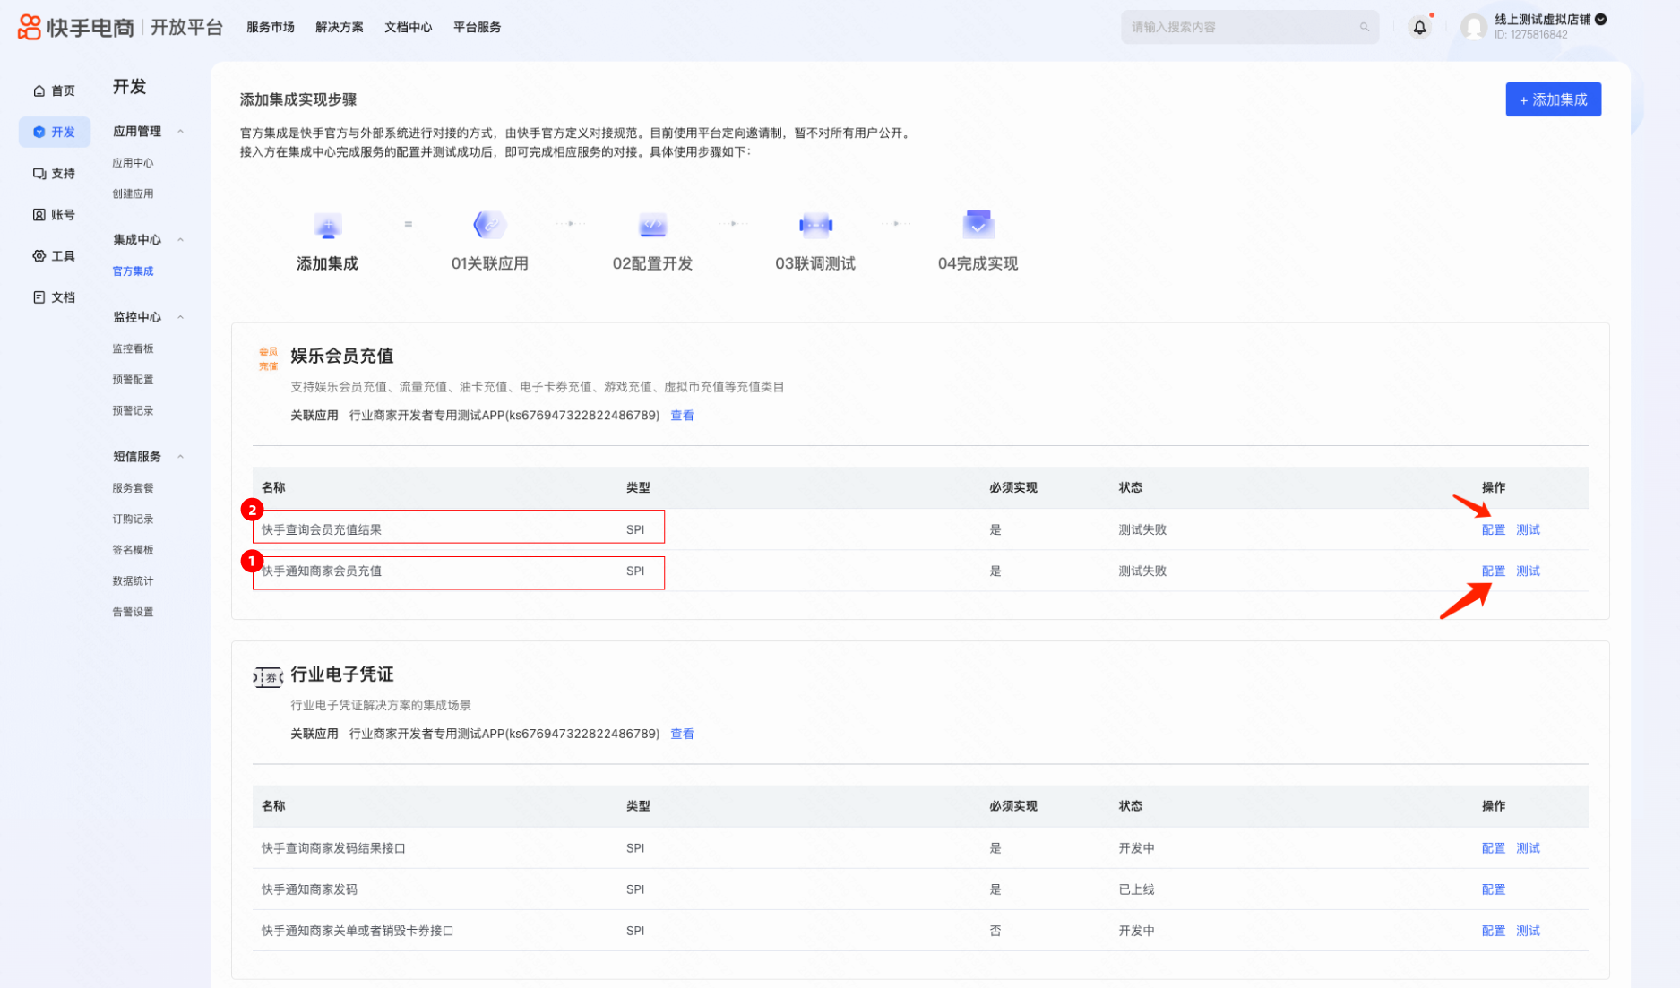Screen dimensions: 1680x988
Task: Test 快手通知商家关单或者销毁卡券接口
Action: click(1528, 931)
